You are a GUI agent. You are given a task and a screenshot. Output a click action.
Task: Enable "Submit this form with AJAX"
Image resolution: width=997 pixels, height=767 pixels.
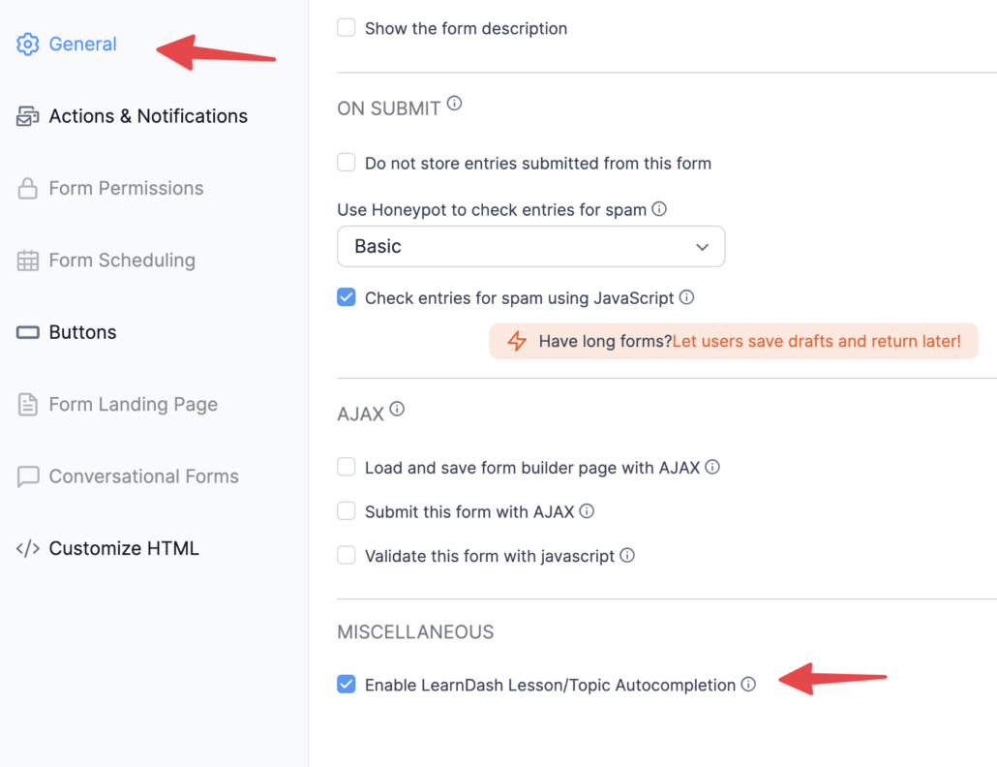click(346, 511)
